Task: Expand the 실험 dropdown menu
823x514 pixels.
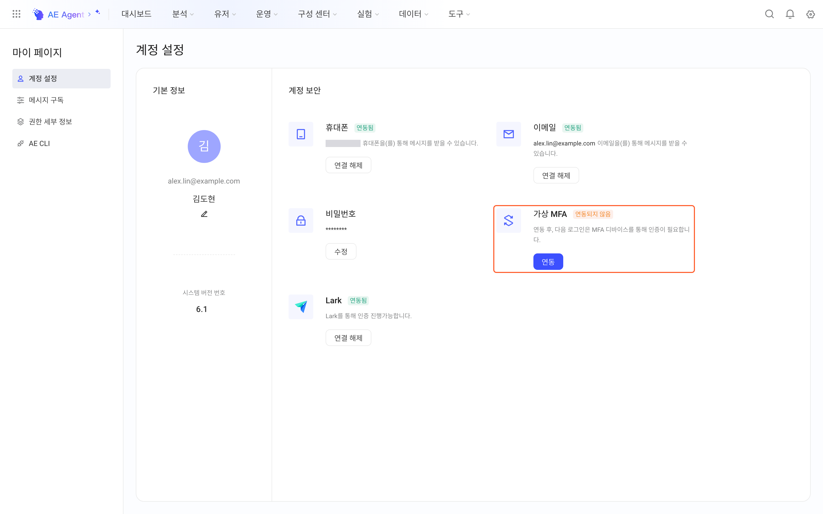Action: 368,14
